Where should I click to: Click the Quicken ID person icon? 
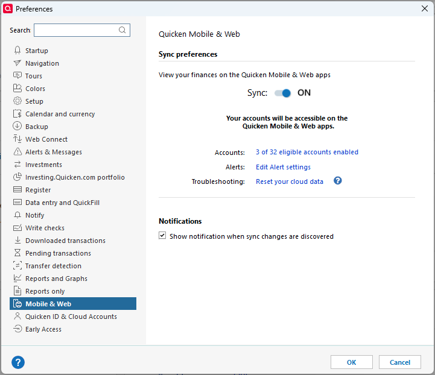(x=17, y=316)
